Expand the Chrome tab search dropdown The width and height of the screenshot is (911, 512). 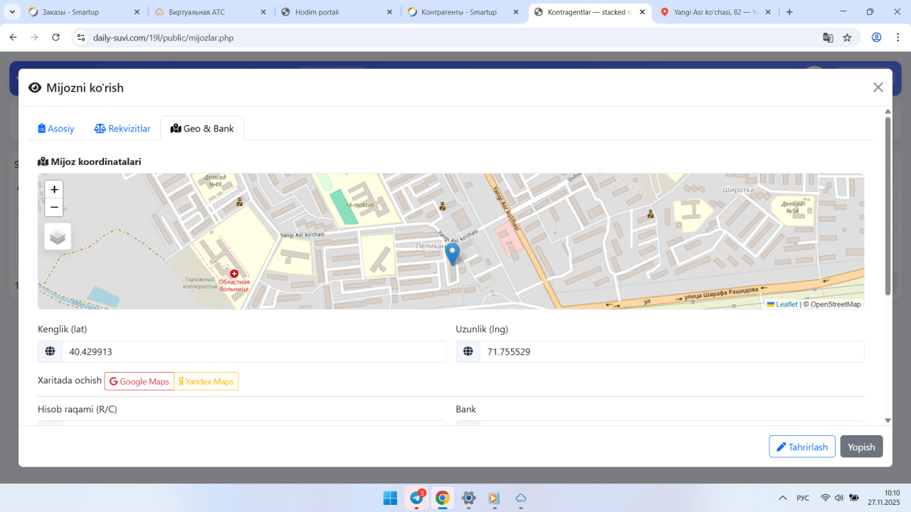tap(12, 12)
